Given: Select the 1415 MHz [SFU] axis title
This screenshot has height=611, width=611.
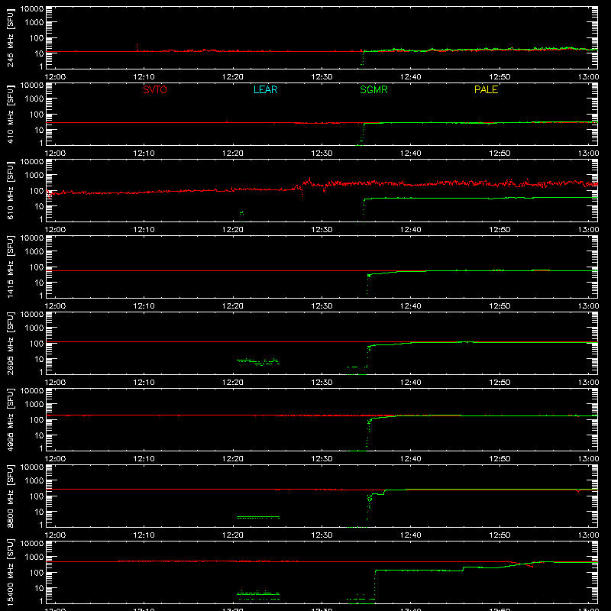Looking at the screenshot, I should pos(11,267).
